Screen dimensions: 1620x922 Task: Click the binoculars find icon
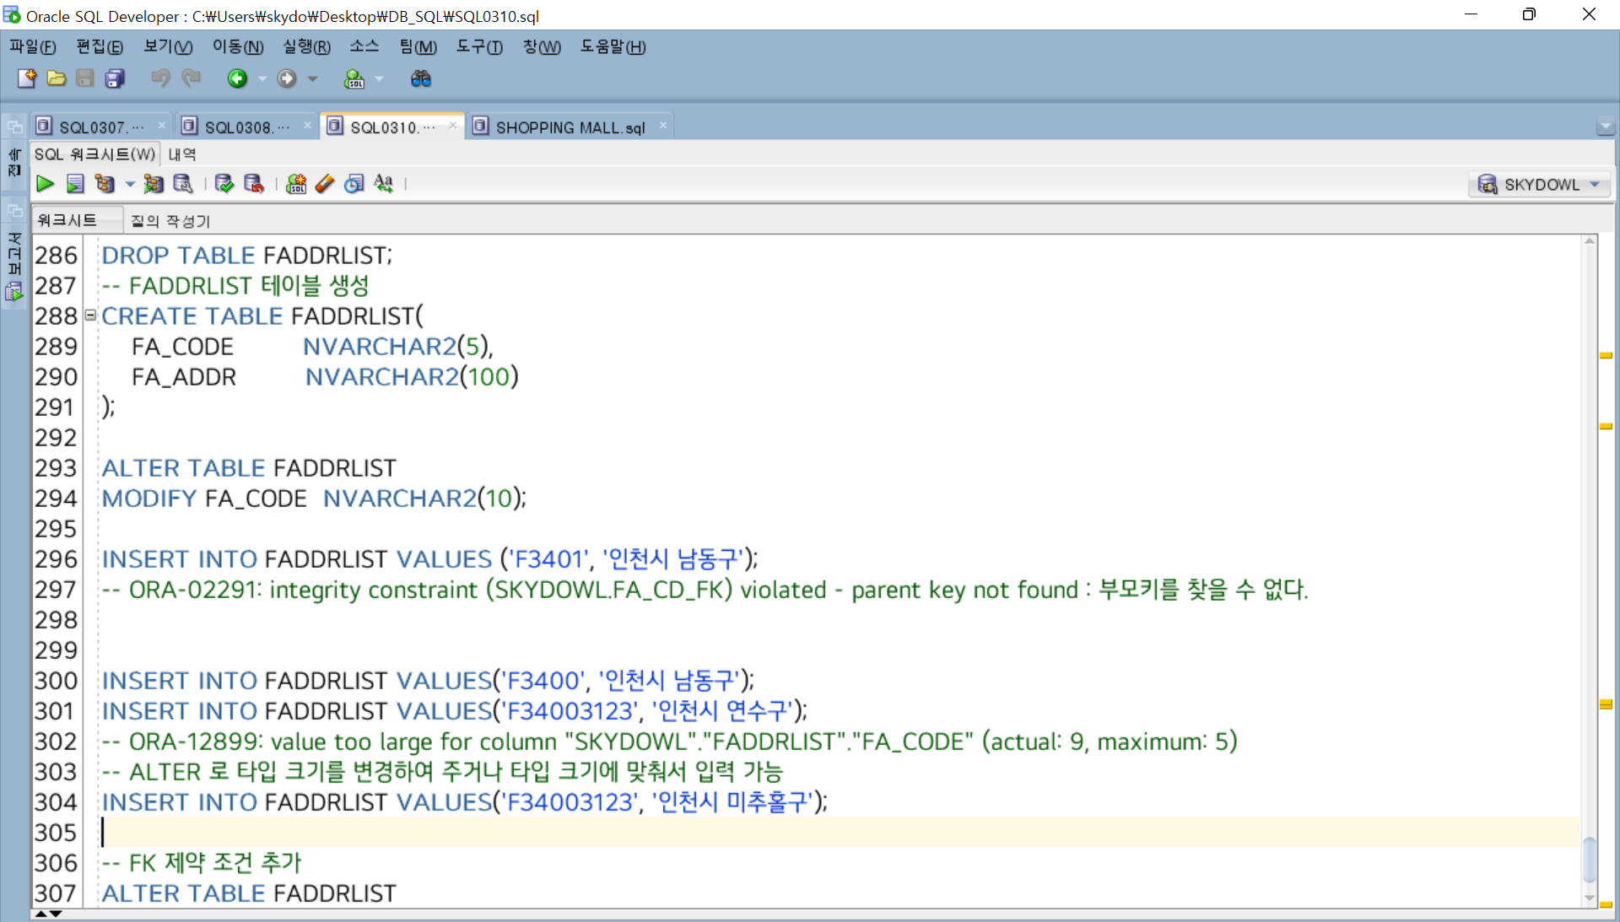[420, 78]
